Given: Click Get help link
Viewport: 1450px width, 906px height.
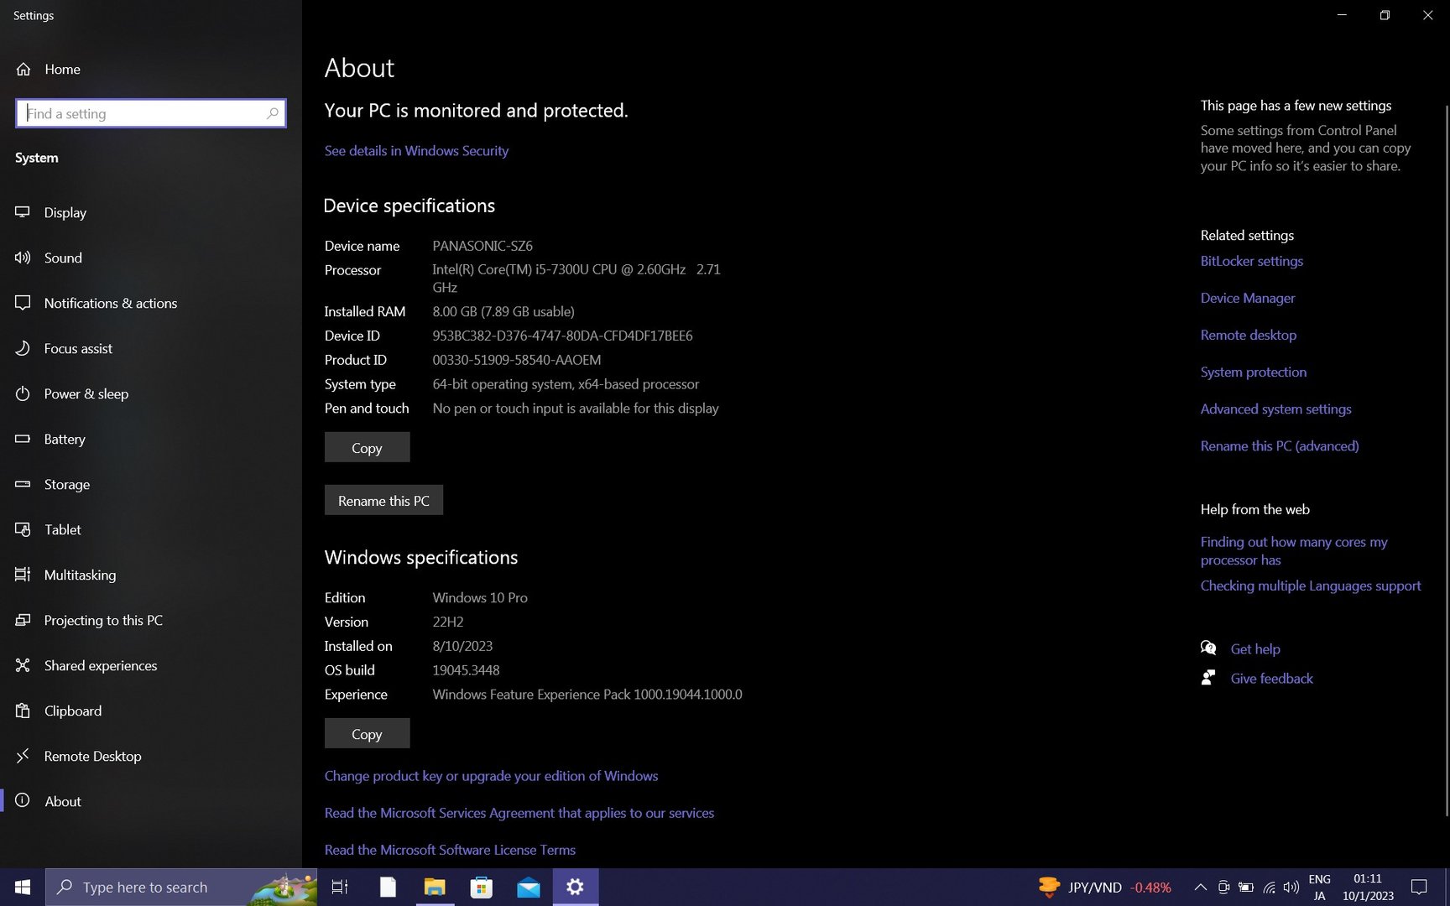Looking at the screenshot, I should click(1254, 649).
